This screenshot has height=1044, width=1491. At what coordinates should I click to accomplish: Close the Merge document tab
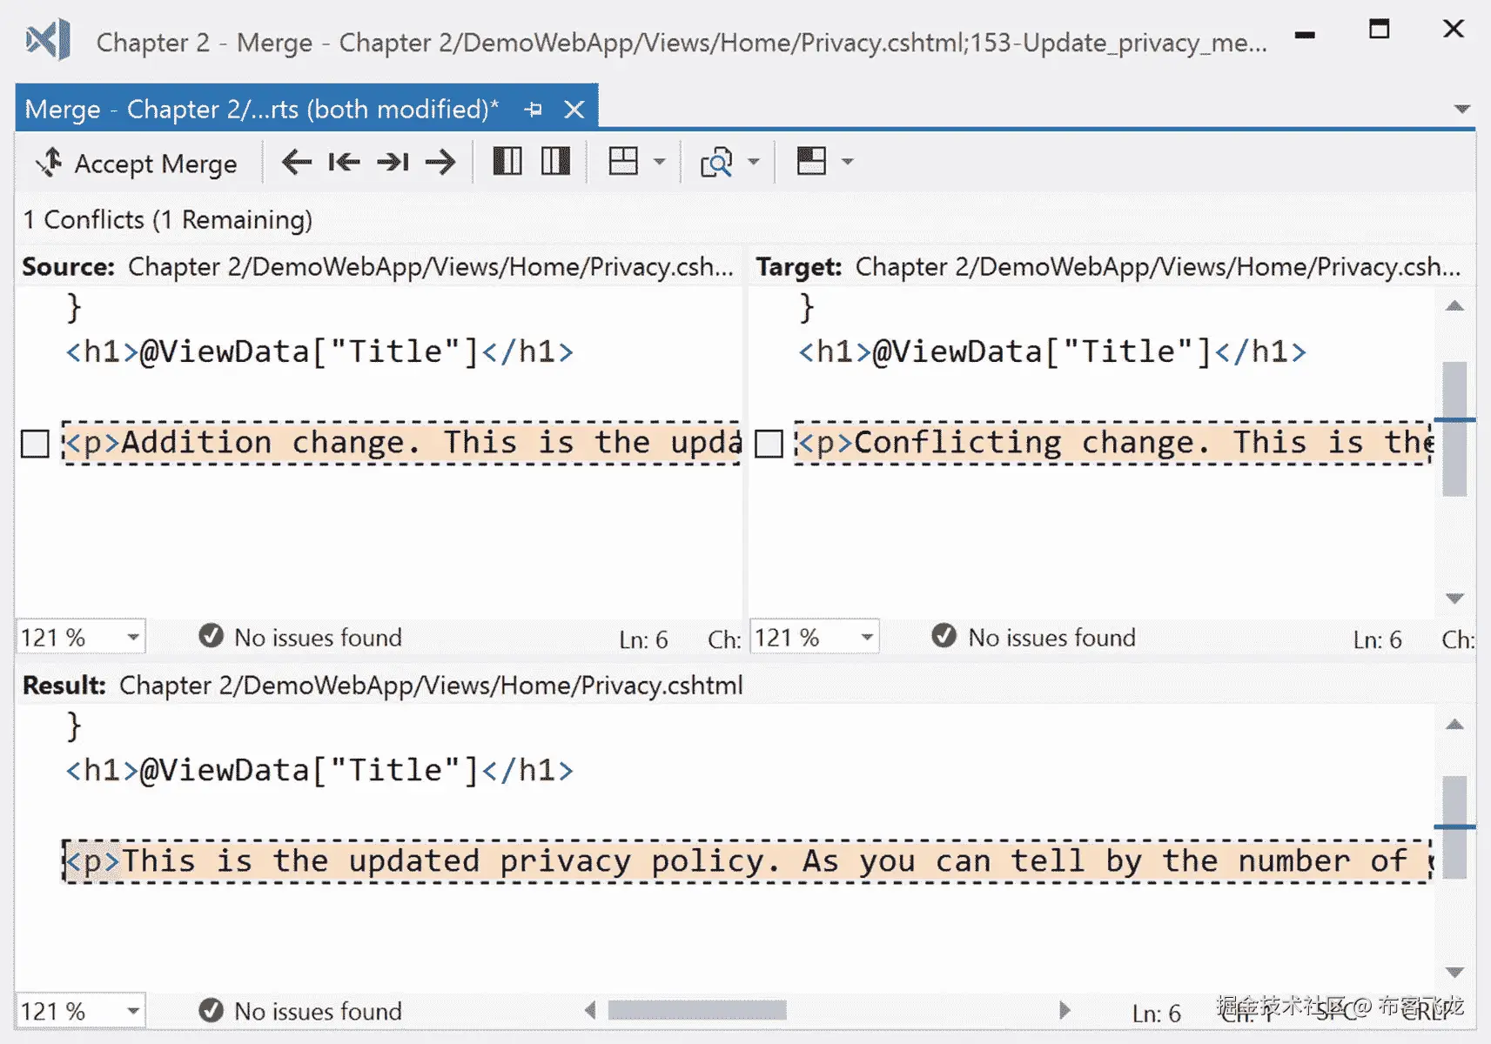(x=574, y=110)
